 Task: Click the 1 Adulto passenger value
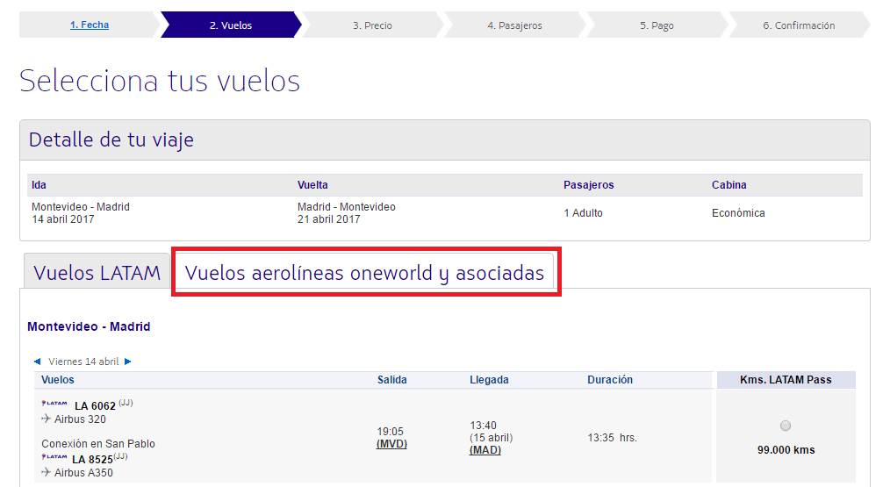(x=583, y=213)
